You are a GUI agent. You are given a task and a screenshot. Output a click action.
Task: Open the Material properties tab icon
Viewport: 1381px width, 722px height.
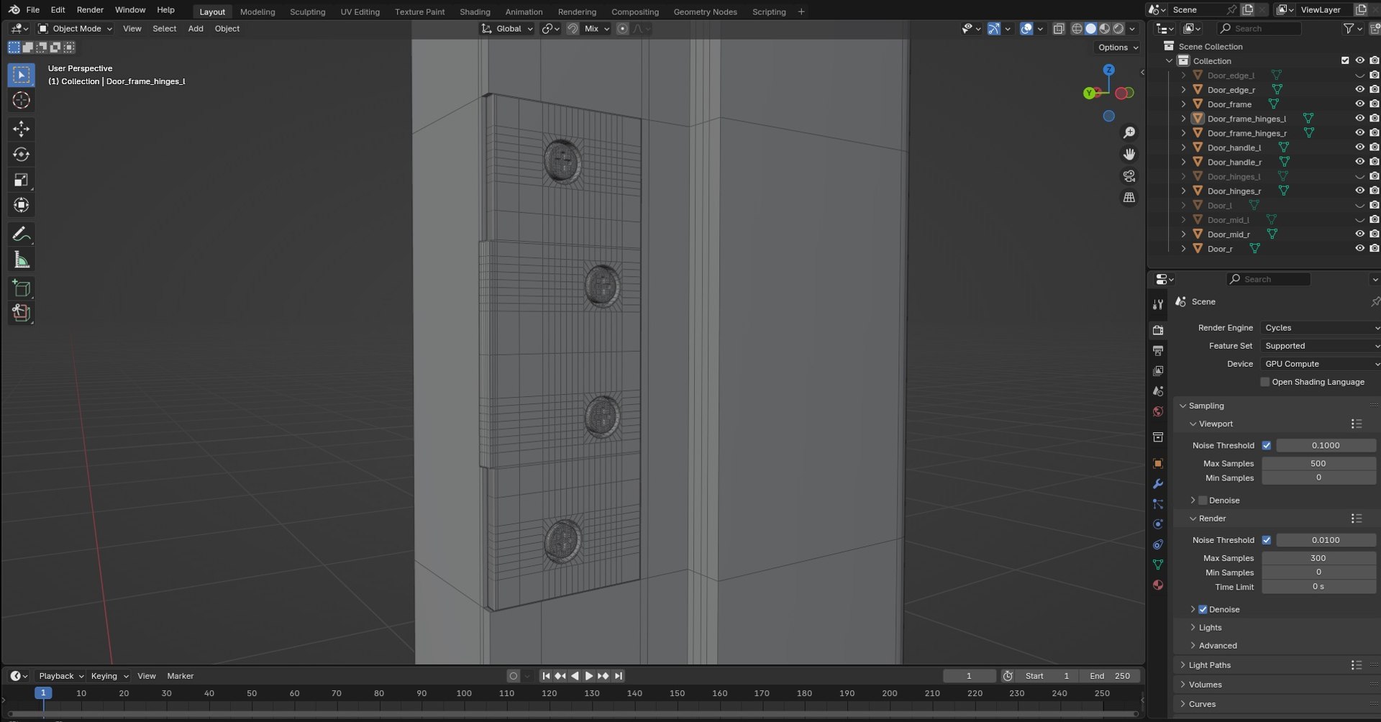(x=1158, y=585)
